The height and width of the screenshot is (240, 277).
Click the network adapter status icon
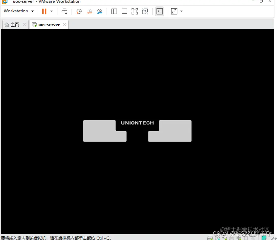click(225, 238)
